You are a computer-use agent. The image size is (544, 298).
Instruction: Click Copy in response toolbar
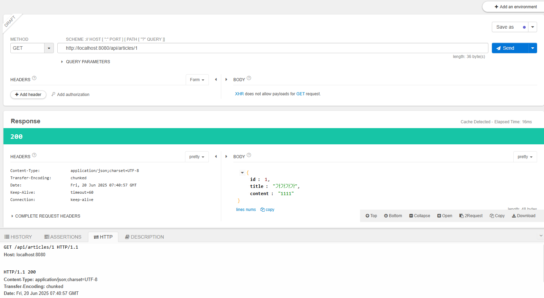pos(497,216)
